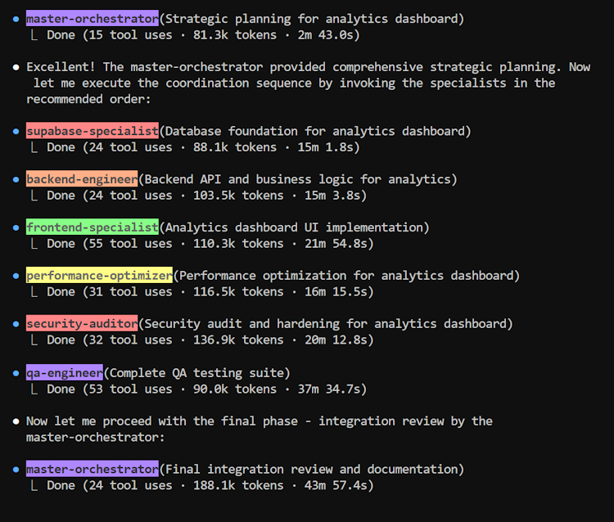The height and width of the screenshot is (522, 614).
Task: Select the orange backend-engineer agent label
Action: 82,179
